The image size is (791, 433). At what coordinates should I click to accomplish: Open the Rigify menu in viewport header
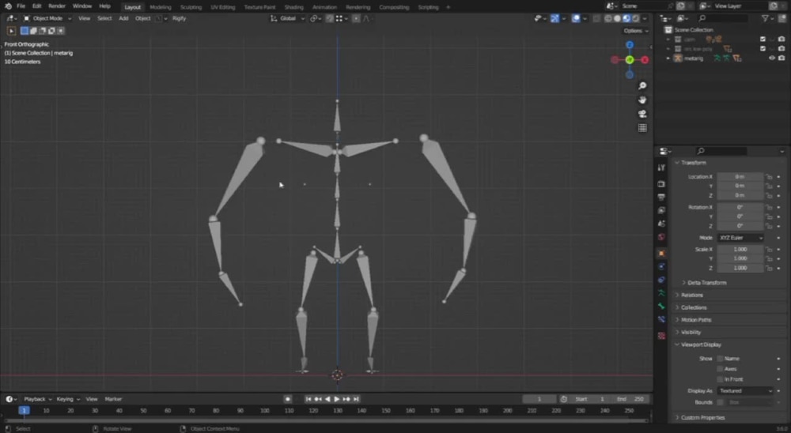point(179,19)
